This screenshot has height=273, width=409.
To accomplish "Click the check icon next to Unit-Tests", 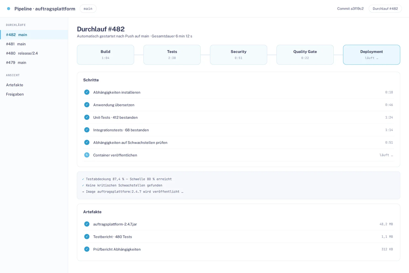I will coord(87,117).
